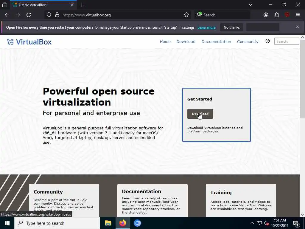Focus the browser Search box
Screen dimensions: 305x229
pyautogui.click(x=222, y=15)
